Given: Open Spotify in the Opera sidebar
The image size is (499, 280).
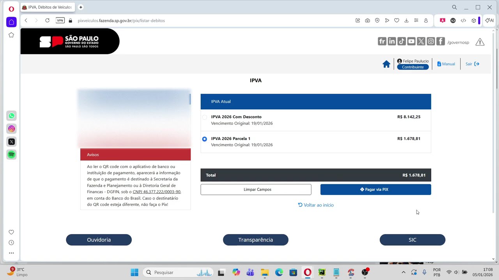Looking at the screenshot, I should [x=11, y=154].
